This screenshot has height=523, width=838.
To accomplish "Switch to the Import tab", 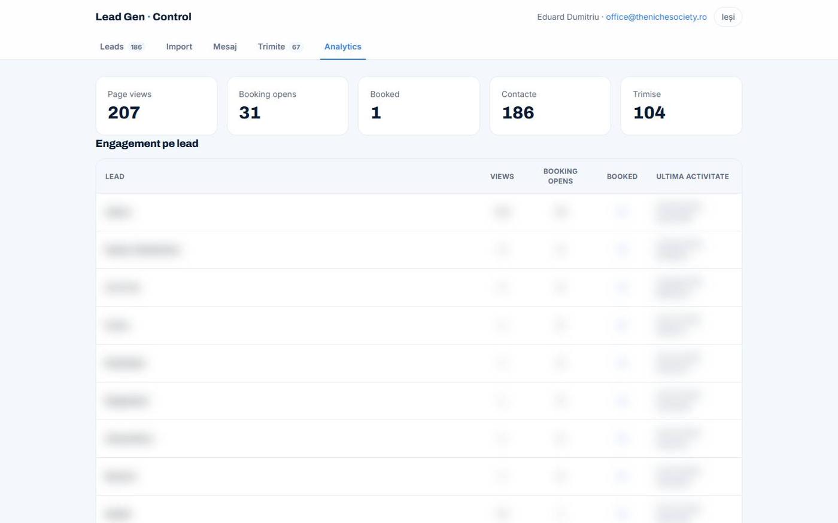I will coord(179,47).
